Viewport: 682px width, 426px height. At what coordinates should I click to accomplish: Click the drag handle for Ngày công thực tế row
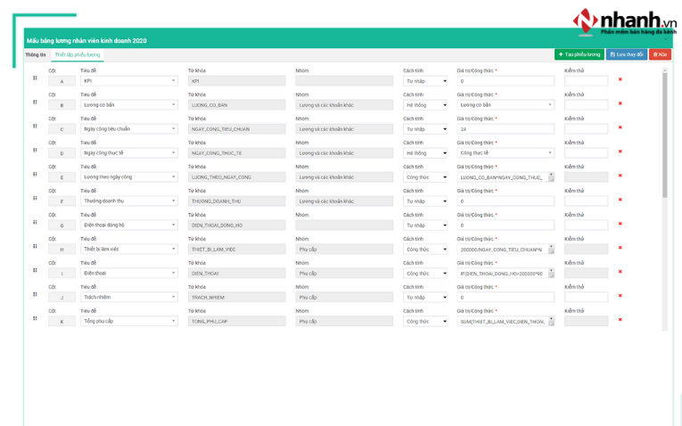click(x=36, y=150)
